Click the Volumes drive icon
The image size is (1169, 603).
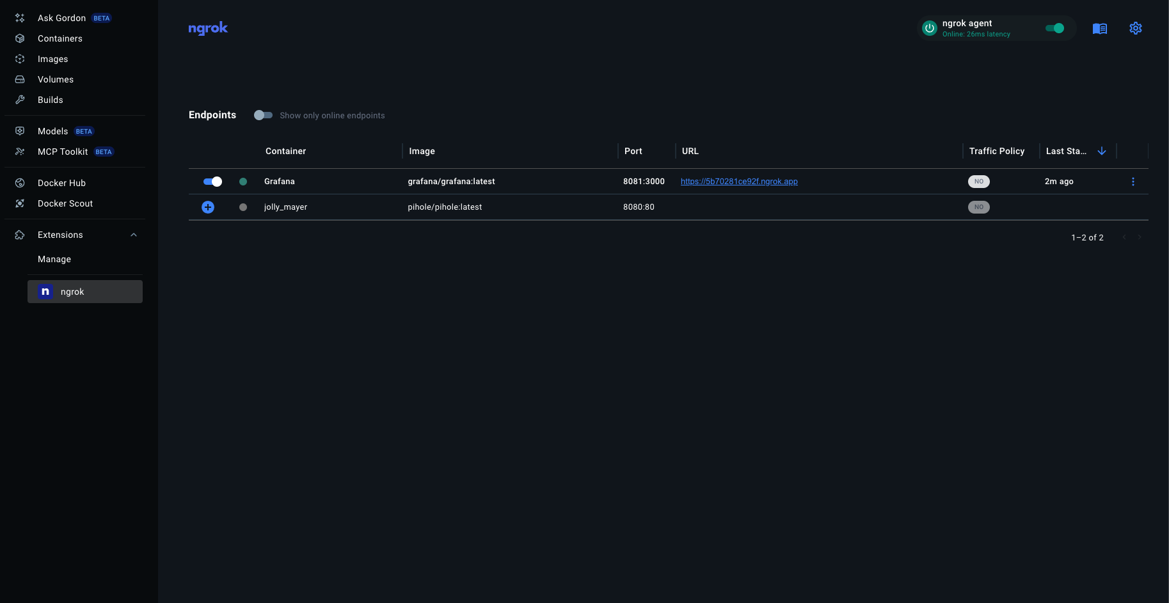tap(20, 79)
